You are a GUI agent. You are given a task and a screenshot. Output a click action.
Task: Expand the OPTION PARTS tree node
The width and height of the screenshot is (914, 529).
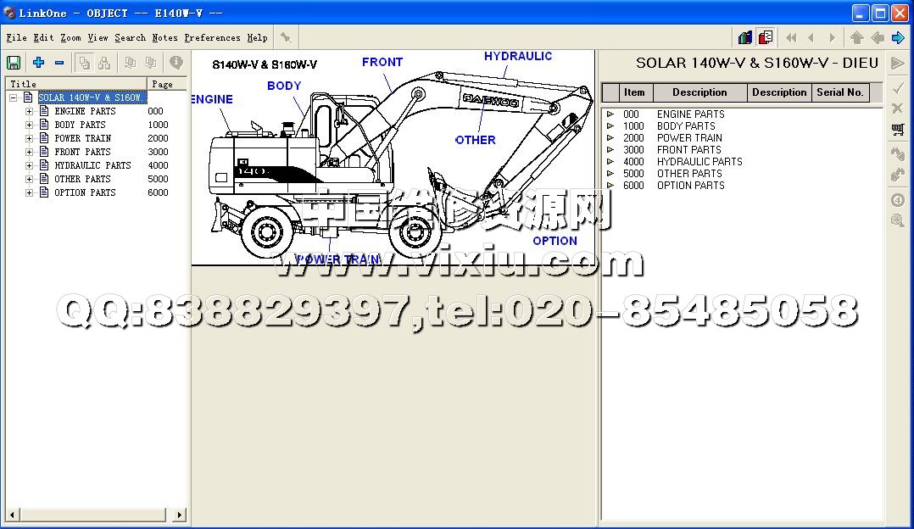coord(29,192)
